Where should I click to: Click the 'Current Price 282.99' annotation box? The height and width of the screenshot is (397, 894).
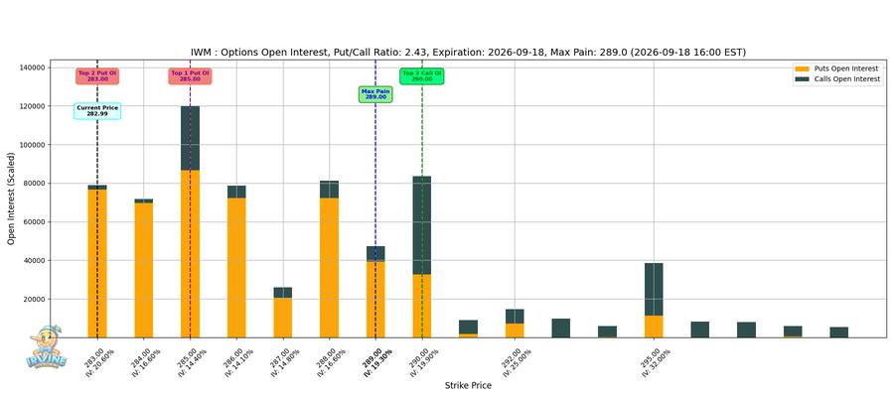coord(97,111)
